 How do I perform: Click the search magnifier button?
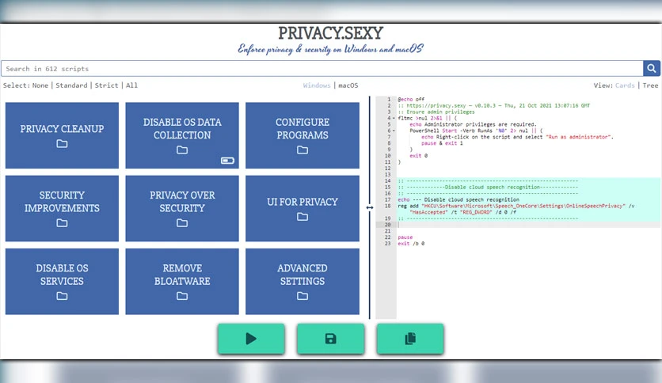(x=652, y=68)
